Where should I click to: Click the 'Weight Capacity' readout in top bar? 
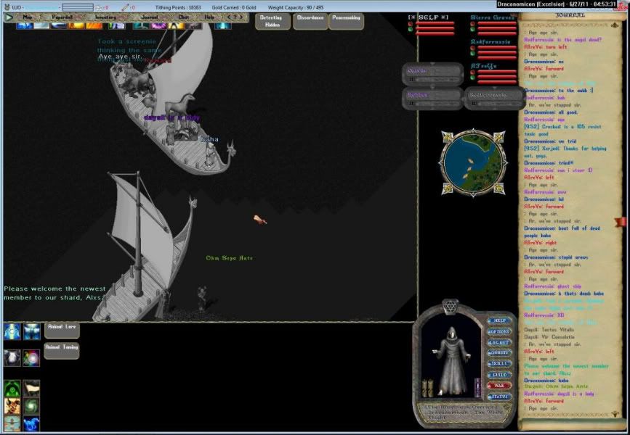[295, 7]
